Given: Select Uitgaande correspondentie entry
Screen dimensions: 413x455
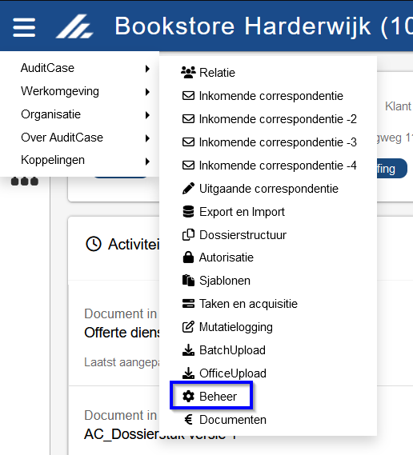Looking at the screenshot, I should pyautogui.click(x=268, y=189).
